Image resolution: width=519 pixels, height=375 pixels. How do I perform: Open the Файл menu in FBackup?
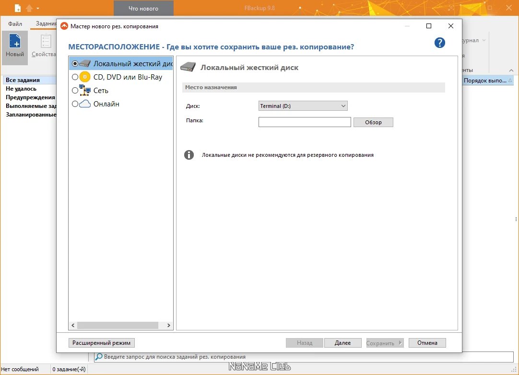click(15, 23)
